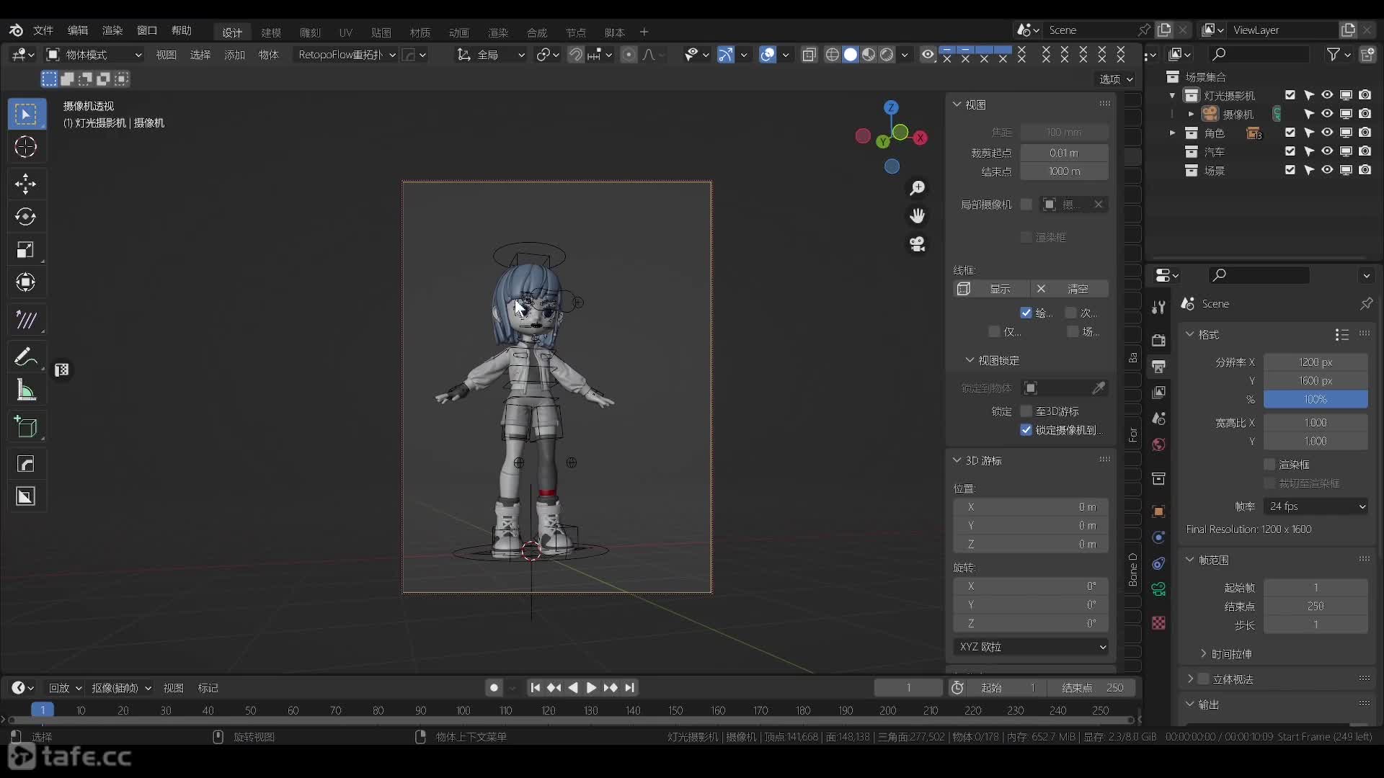
Task: Switch to the UV workspace tab
Action: pos(346,32)
